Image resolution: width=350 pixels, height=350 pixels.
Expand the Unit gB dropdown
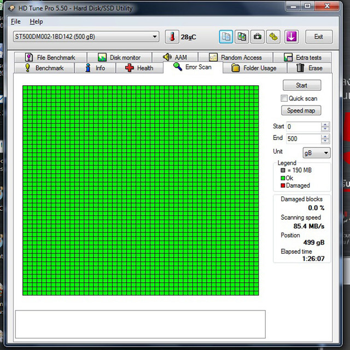pos(317,153)
